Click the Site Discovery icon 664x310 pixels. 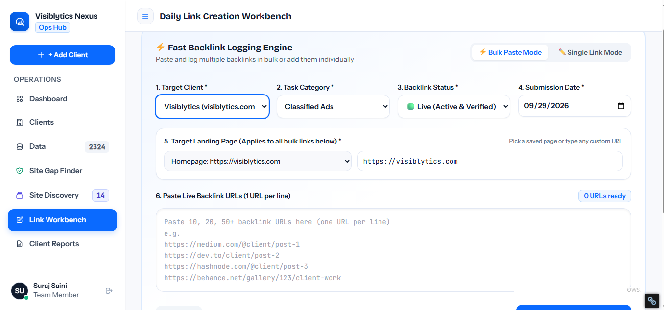pos(20,195)
